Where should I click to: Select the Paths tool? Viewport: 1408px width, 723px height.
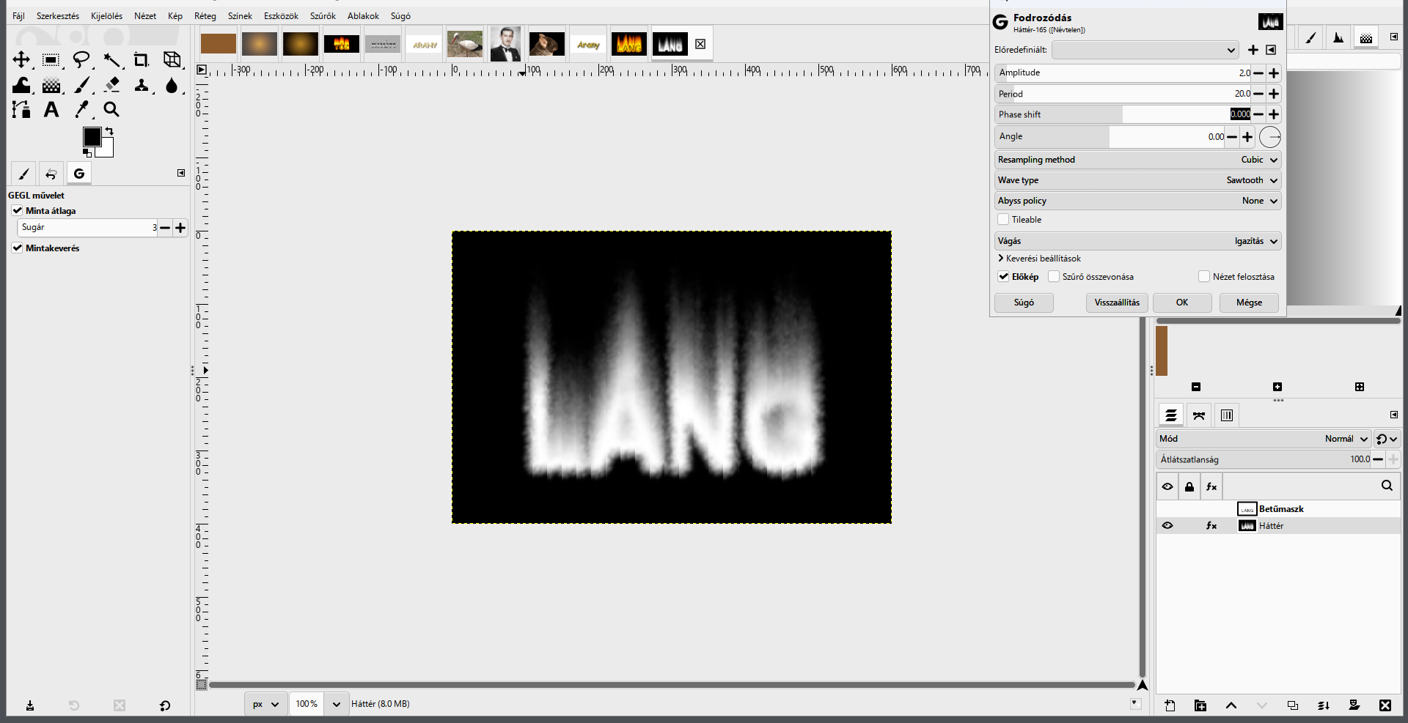(21, 110)
